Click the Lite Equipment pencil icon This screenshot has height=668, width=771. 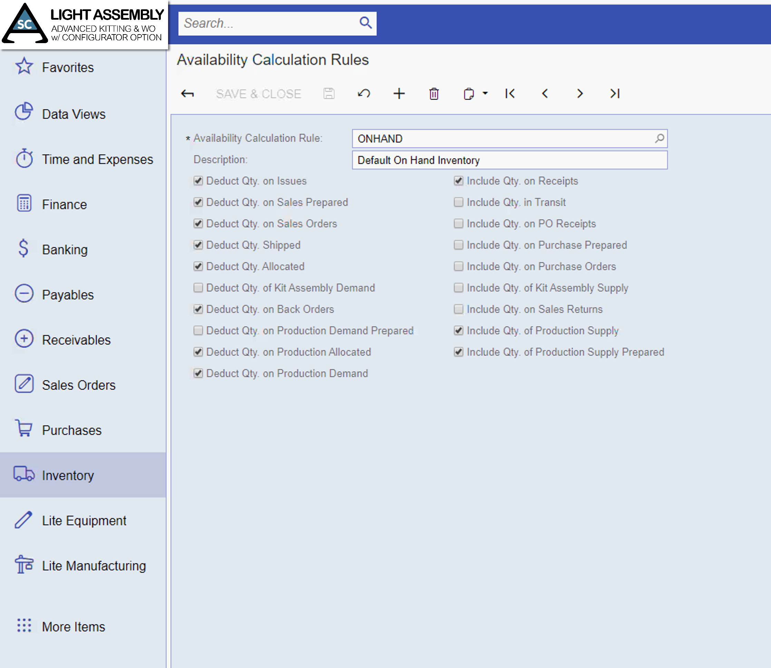[24, 520]
